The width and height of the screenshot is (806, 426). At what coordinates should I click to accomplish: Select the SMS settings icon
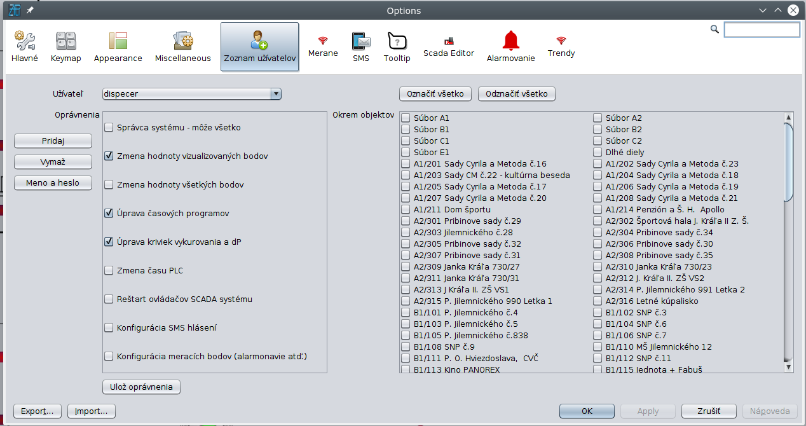361,46
